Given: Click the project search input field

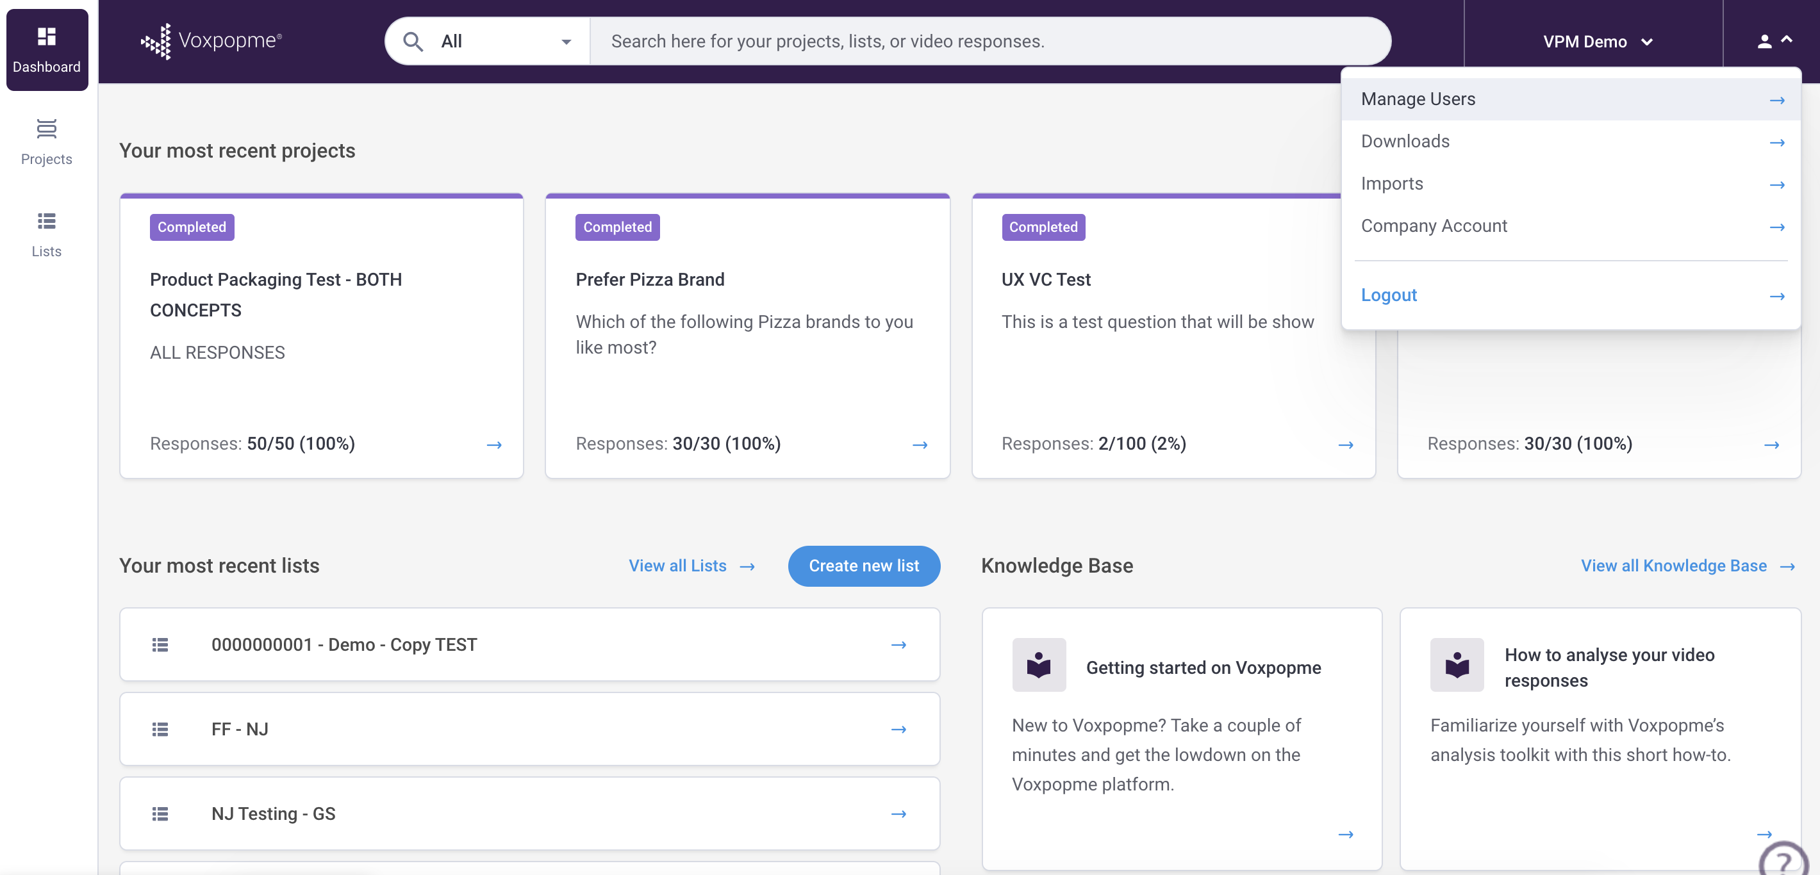Looking at the screenshot, I should click(x=990, y=42).
